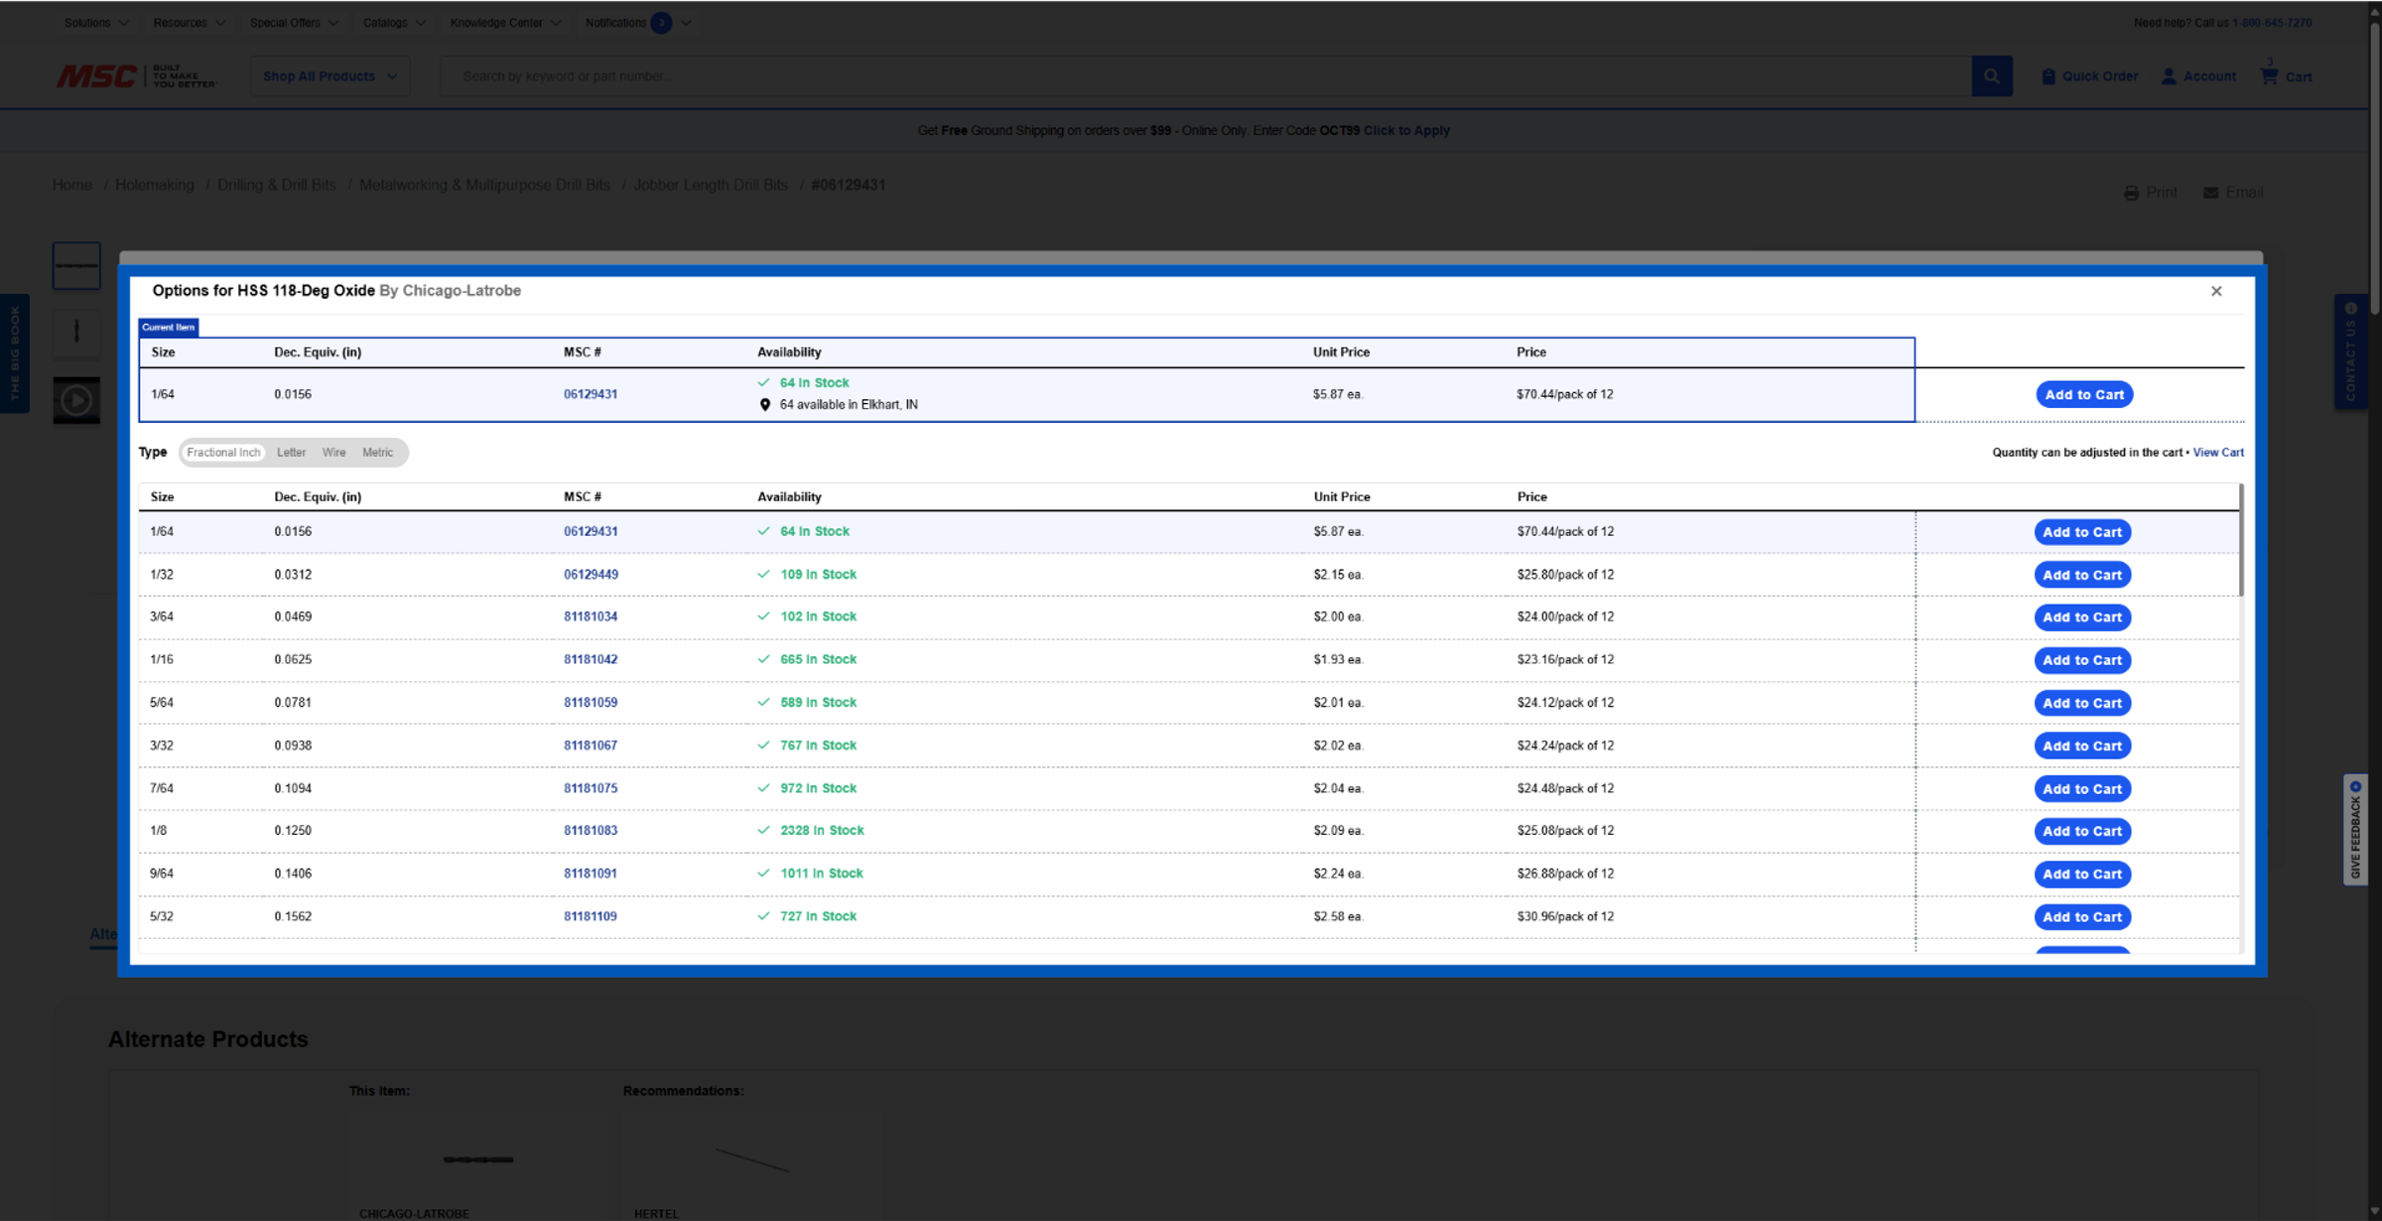Add the 3/64 size row to cart
This screenshot has height=1221, width=2382.
click(x=2082, y=617)
